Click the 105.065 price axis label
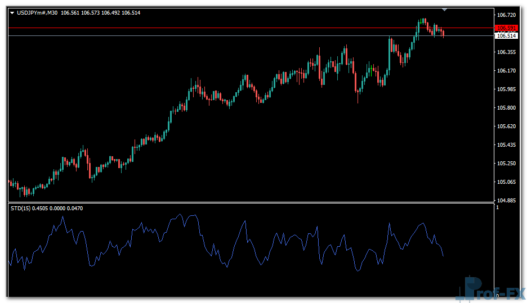 click(x=507, y=182)
